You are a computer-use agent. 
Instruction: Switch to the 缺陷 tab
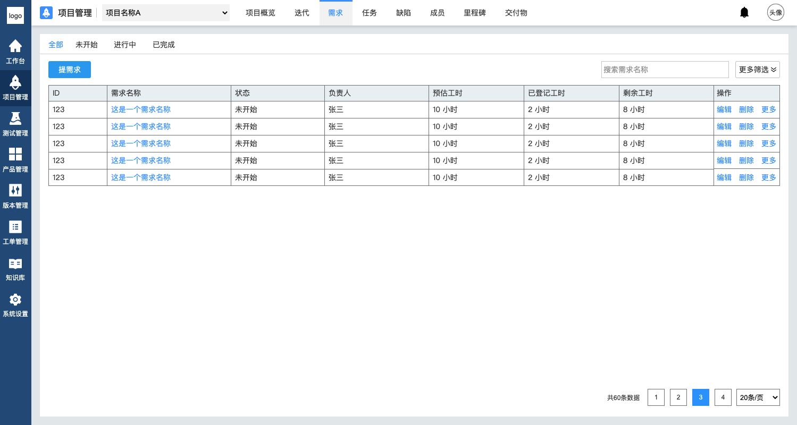(x=404, y=13)
